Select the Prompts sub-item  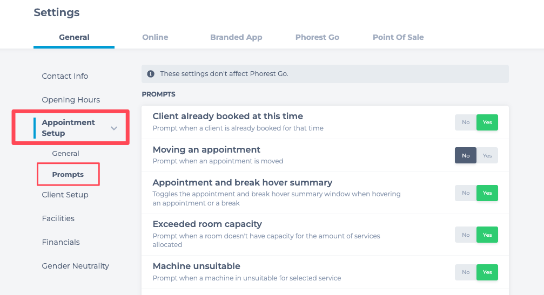pyautogui.click(x=68, y=175)
